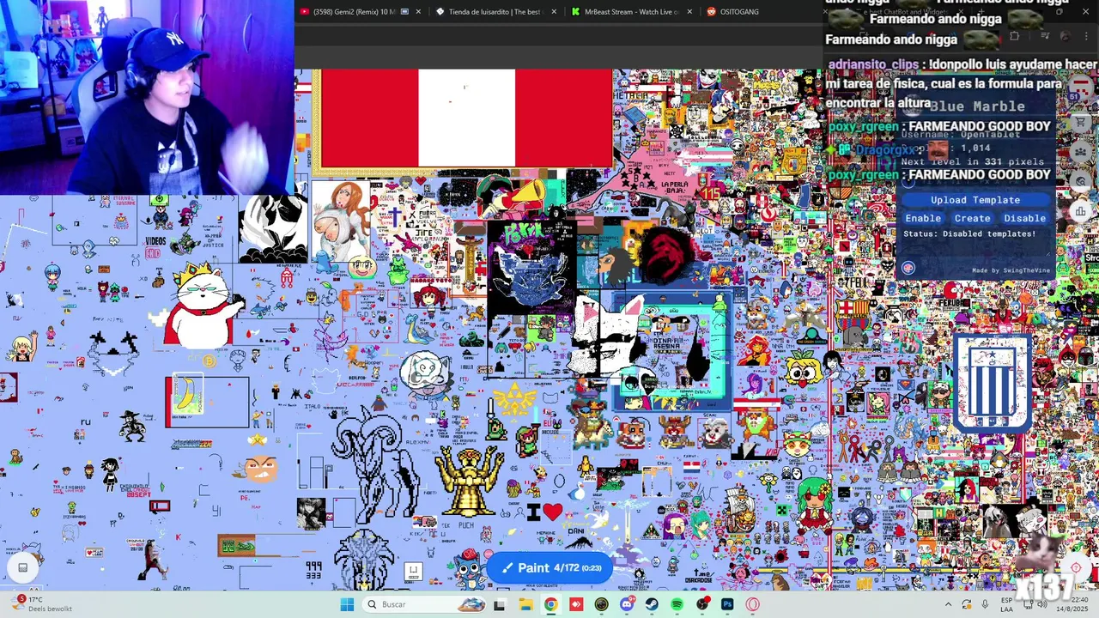Click the save icon on canvas bottom

coord(413,572)
